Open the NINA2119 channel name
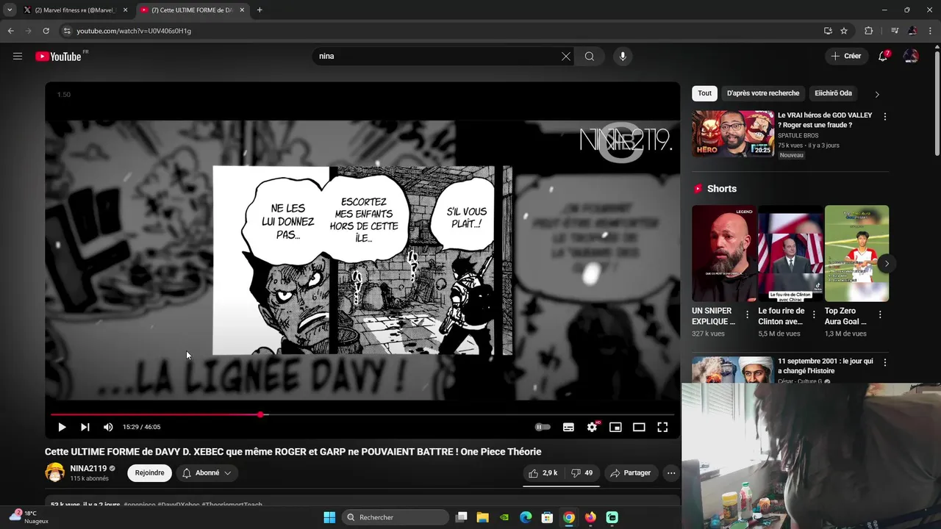 tap(88, 469)
